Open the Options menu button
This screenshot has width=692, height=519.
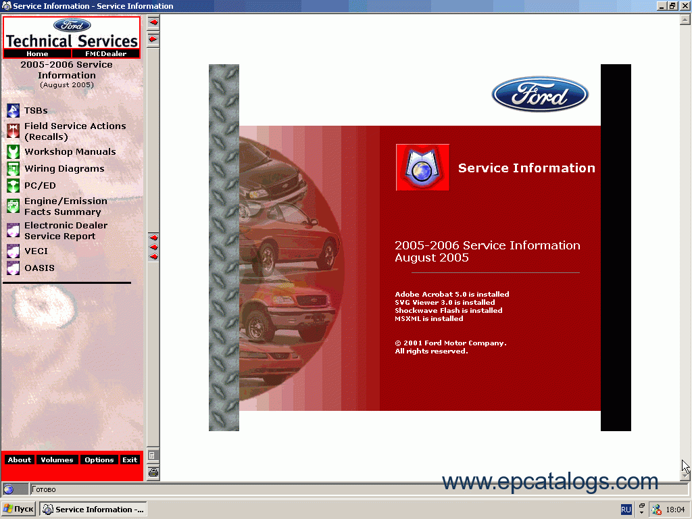pyautogui.click(x=99, y=460)
